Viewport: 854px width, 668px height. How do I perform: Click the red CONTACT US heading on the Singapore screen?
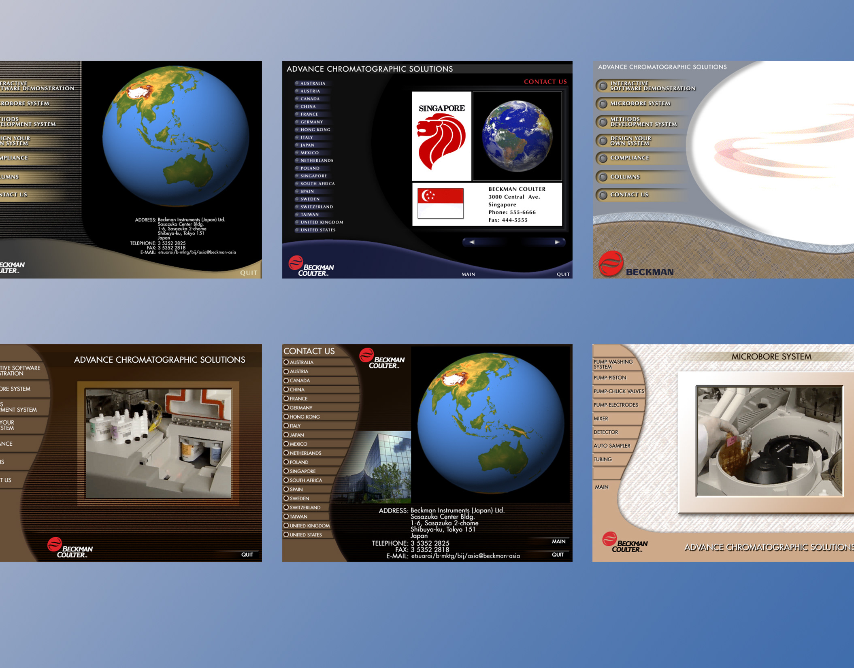coord(545,82)
